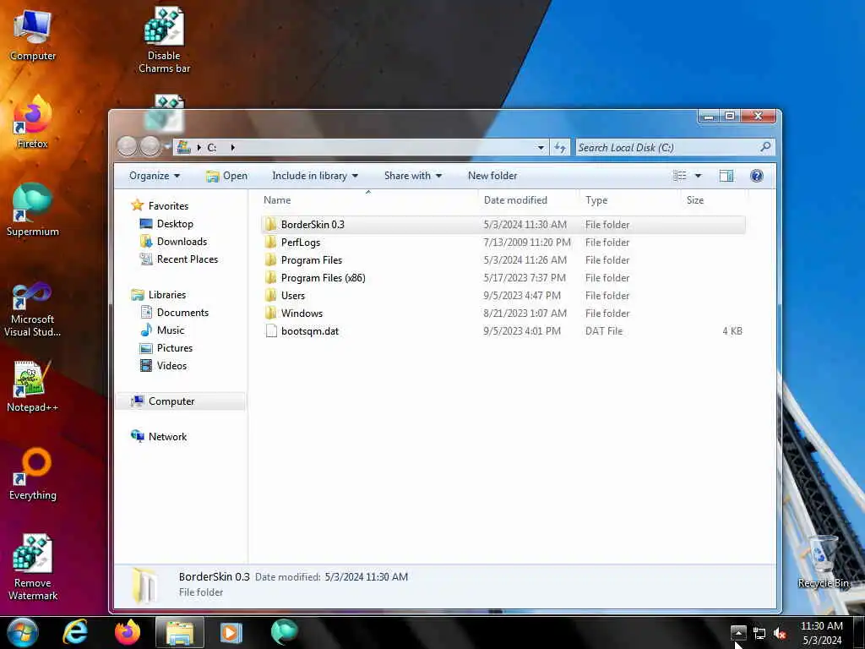Show hidden tray icons arrow
This screenshot has width=865, height=649.
coord(738,632)
